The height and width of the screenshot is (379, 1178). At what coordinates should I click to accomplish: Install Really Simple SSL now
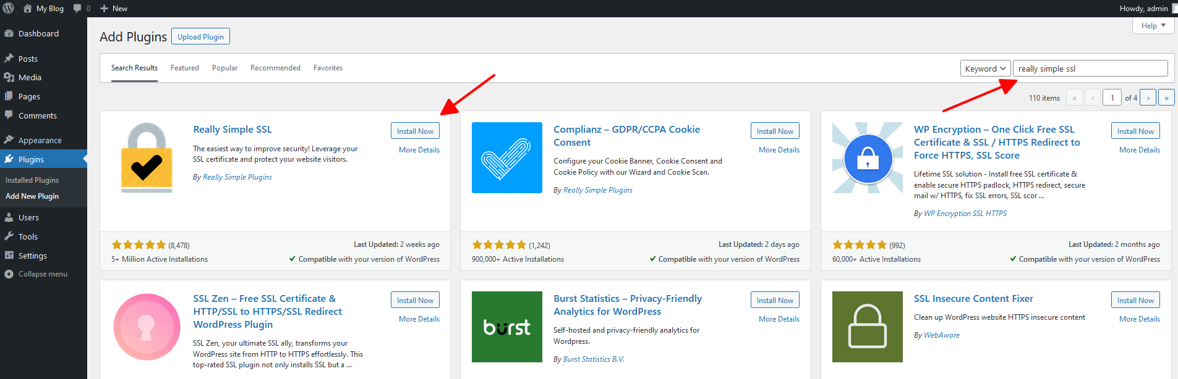click(x=415, y=131)
